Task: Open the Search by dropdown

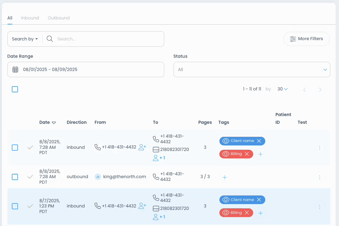Action: 25,39
